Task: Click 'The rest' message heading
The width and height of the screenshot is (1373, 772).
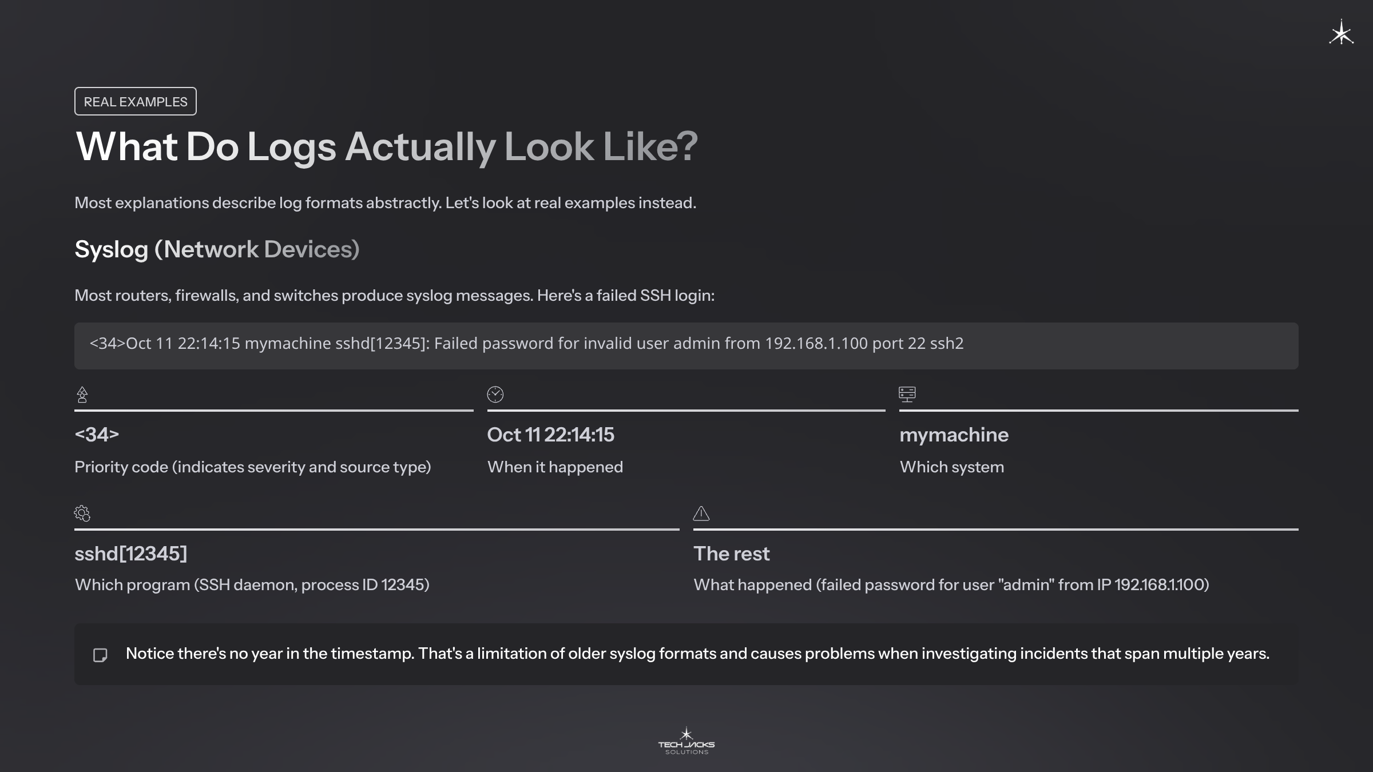Action: [x=732, y=554]
